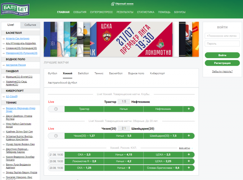
Task: Click the callback phone icon
Action: click(113, 4)
